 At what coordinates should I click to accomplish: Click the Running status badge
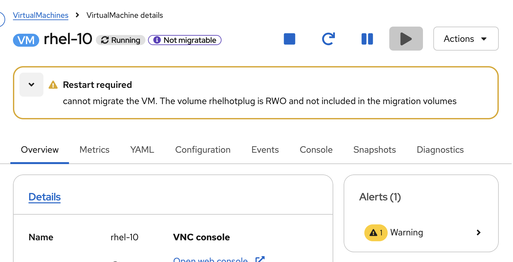(120, 40)
